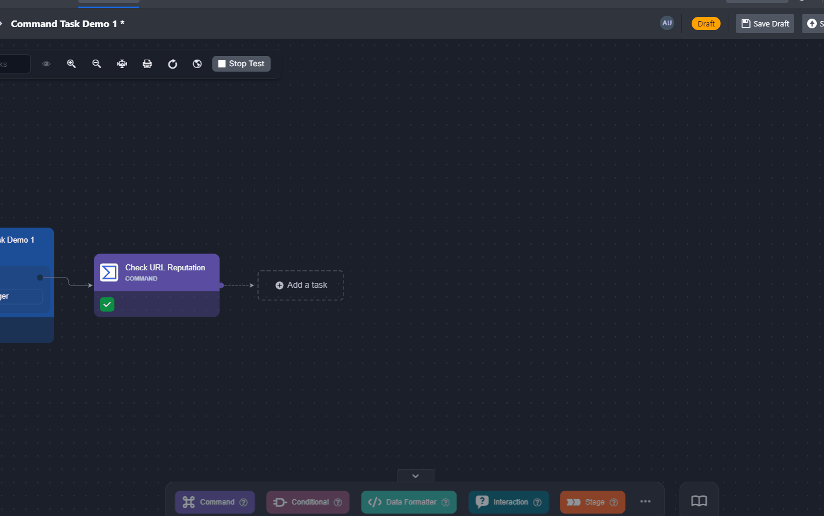Viewport: 824px width, 516px height.
Task: Collapse the task palette with chevron arrow
Action: [x=415, y=476]
